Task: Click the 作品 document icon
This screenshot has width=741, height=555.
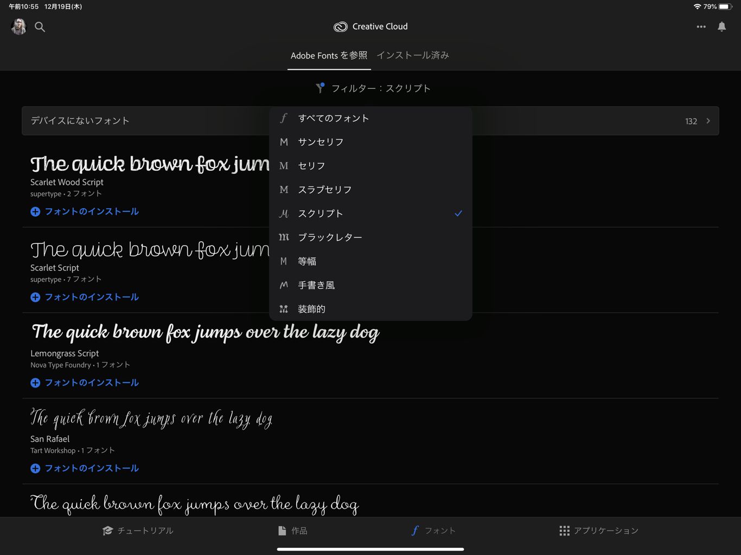Action: [282, 531]
